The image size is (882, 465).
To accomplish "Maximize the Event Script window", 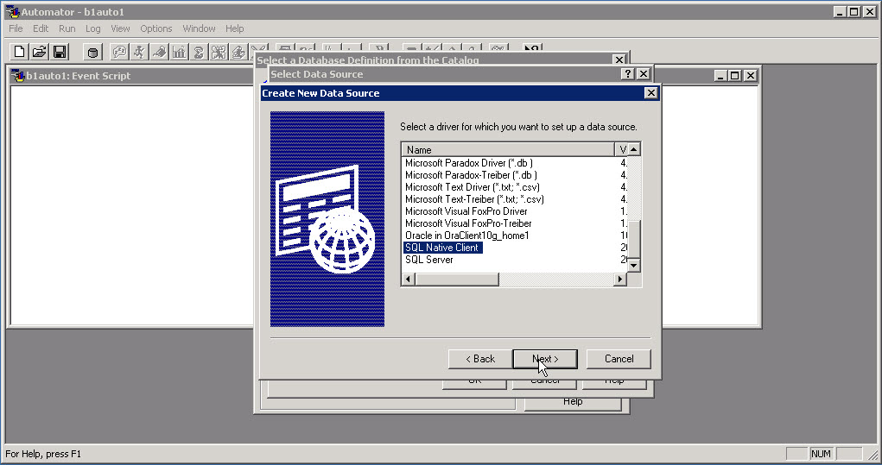I will pos(734,75).
